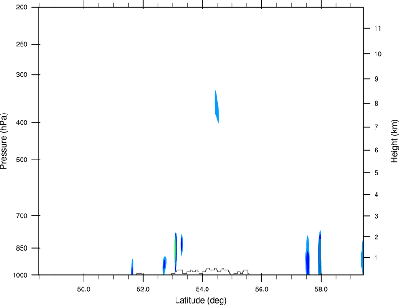Viewport: 399px width, 305px height.
Task: Click the Pressure (hPa) axis title
Action: tap(4, 141)
